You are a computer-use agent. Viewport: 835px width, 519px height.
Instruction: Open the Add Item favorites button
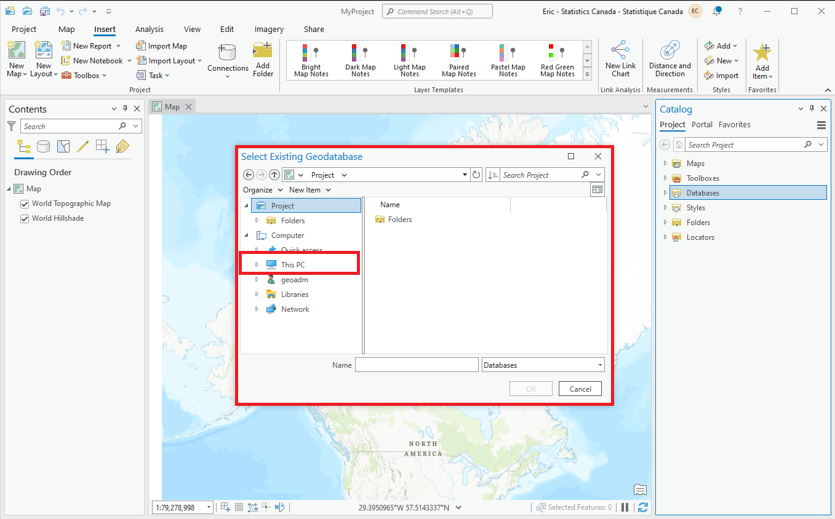(762, 61)
